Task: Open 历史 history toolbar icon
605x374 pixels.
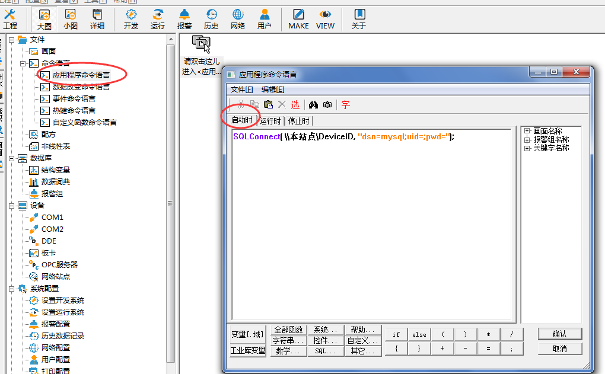Action: pyautogui.click(x=211, y=20)
